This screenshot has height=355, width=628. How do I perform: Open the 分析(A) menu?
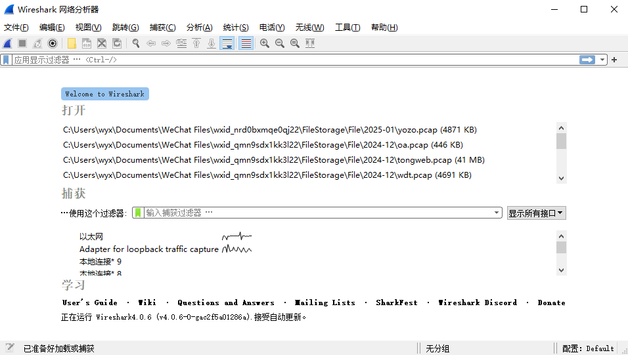(x=200, y=27)
